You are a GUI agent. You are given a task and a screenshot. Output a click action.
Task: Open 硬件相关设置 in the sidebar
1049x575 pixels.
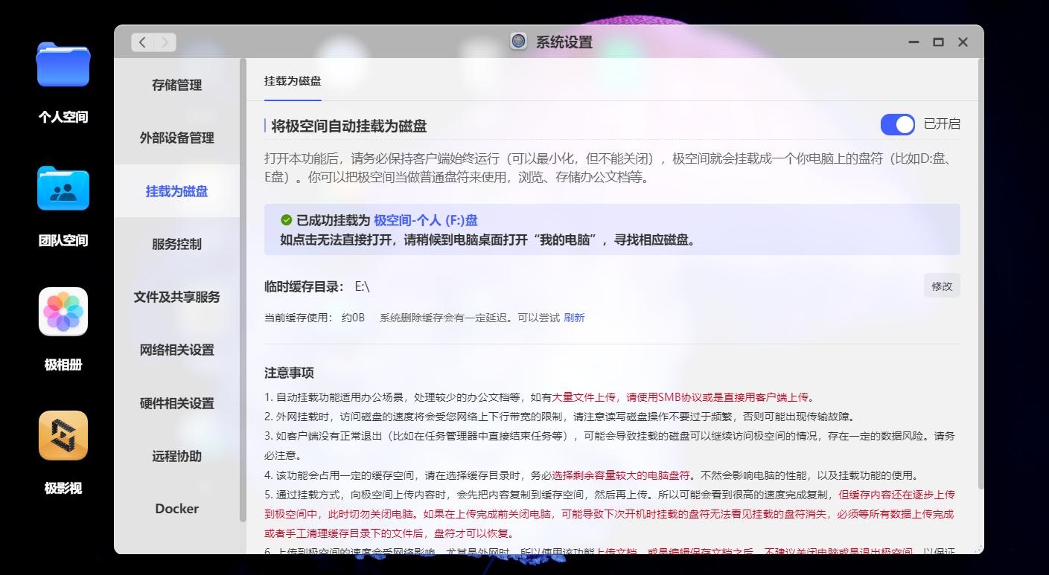pos(177,403)
